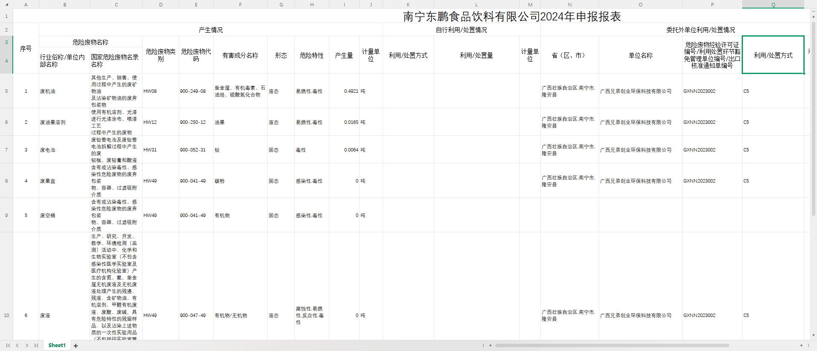The image size is (817, 351).
Task: Open the Sheet1 tab
Action: pos(57,345)
